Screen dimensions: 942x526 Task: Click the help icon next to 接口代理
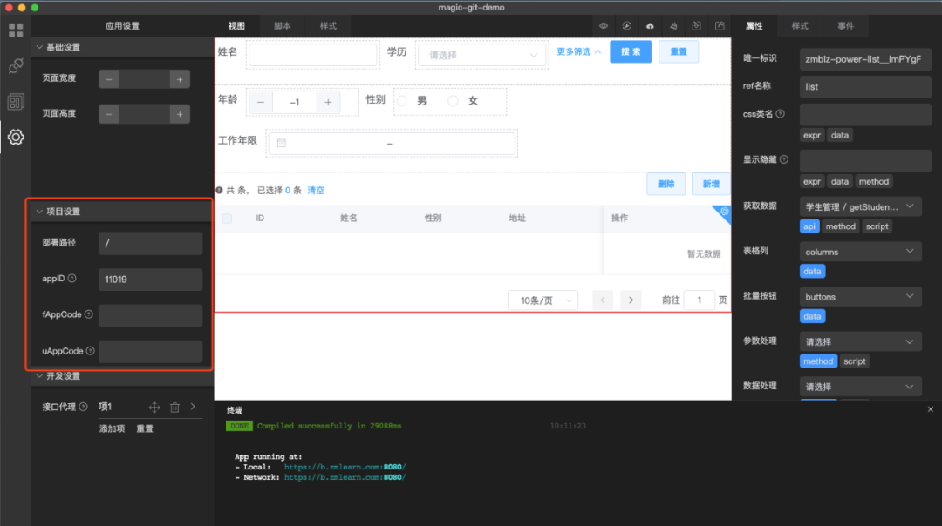84,407
